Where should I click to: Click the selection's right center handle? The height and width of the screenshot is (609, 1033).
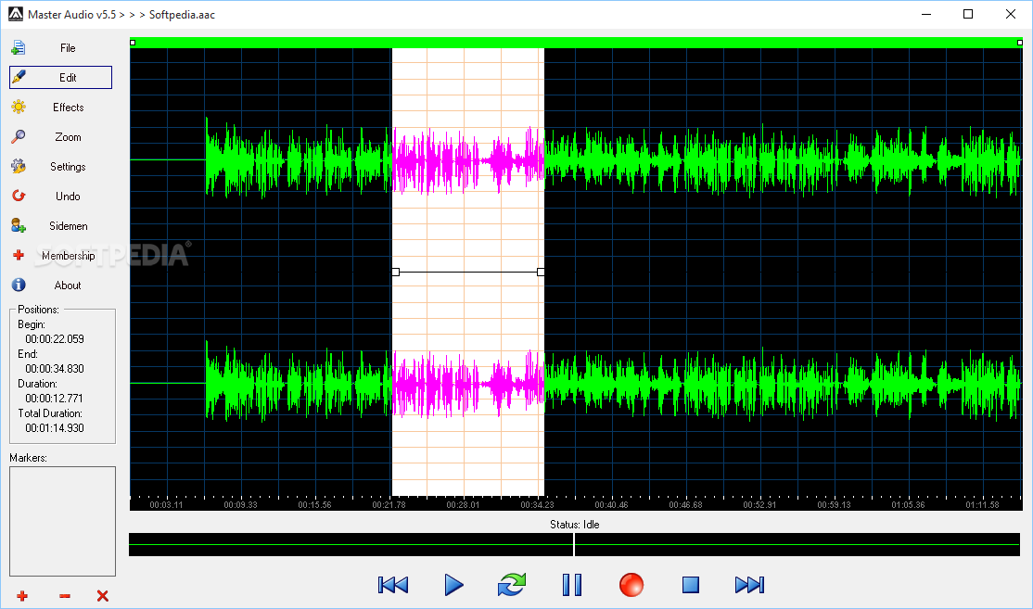pos(541,272)
